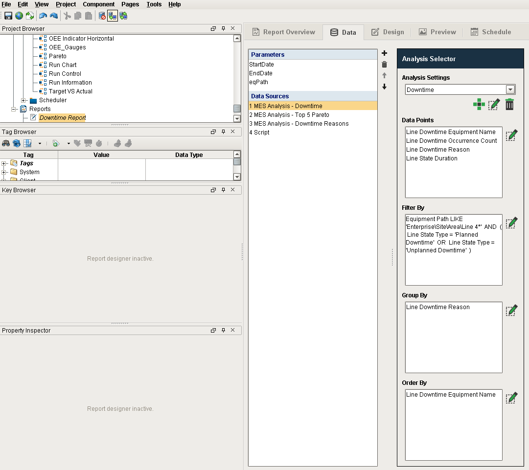Switch to the Design tab
529x470 pixels.
click(x=388, y=32)
